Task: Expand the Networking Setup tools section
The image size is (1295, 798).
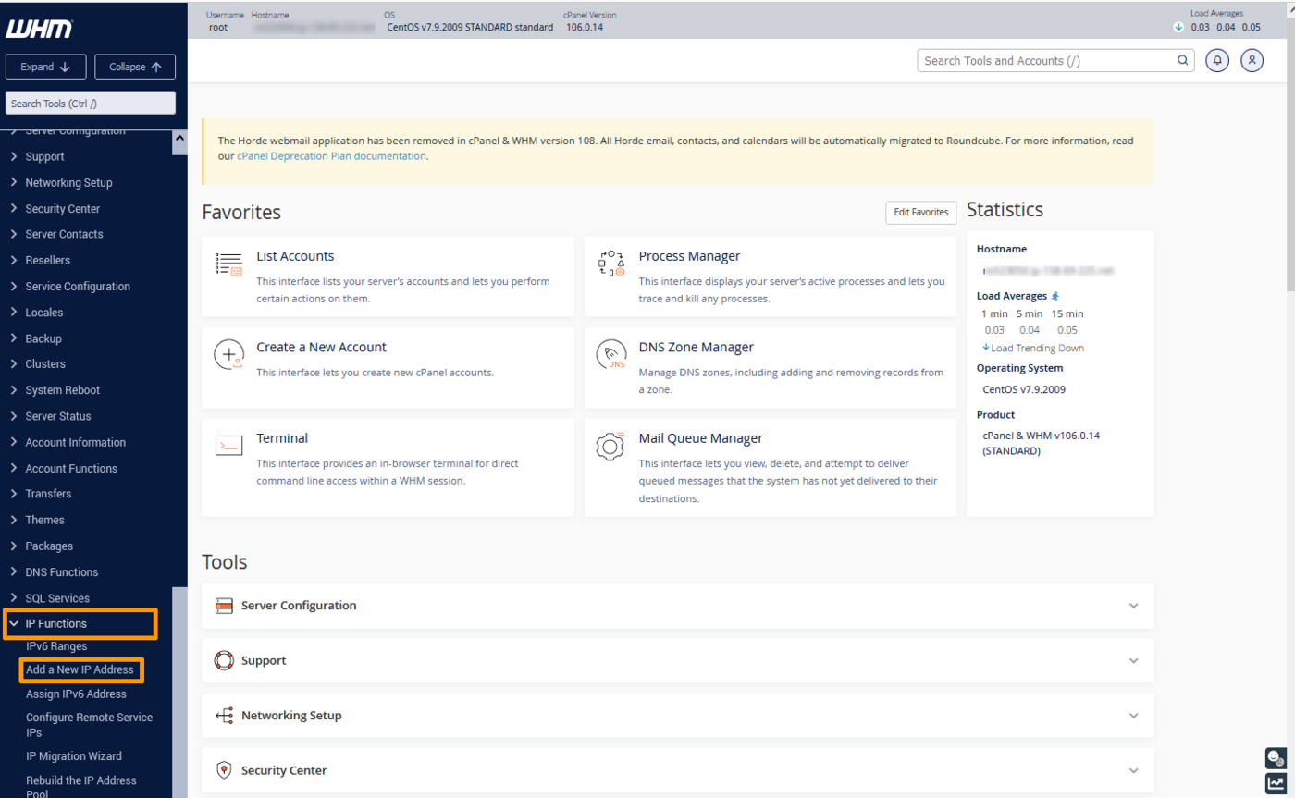Action: click(677, 716)
